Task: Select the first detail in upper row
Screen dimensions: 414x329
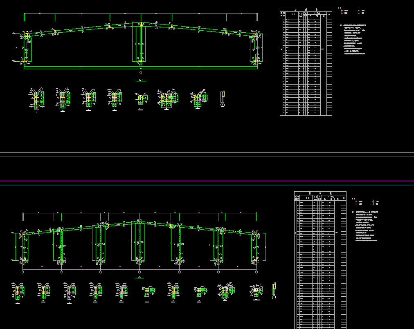Action: (37, 98)
